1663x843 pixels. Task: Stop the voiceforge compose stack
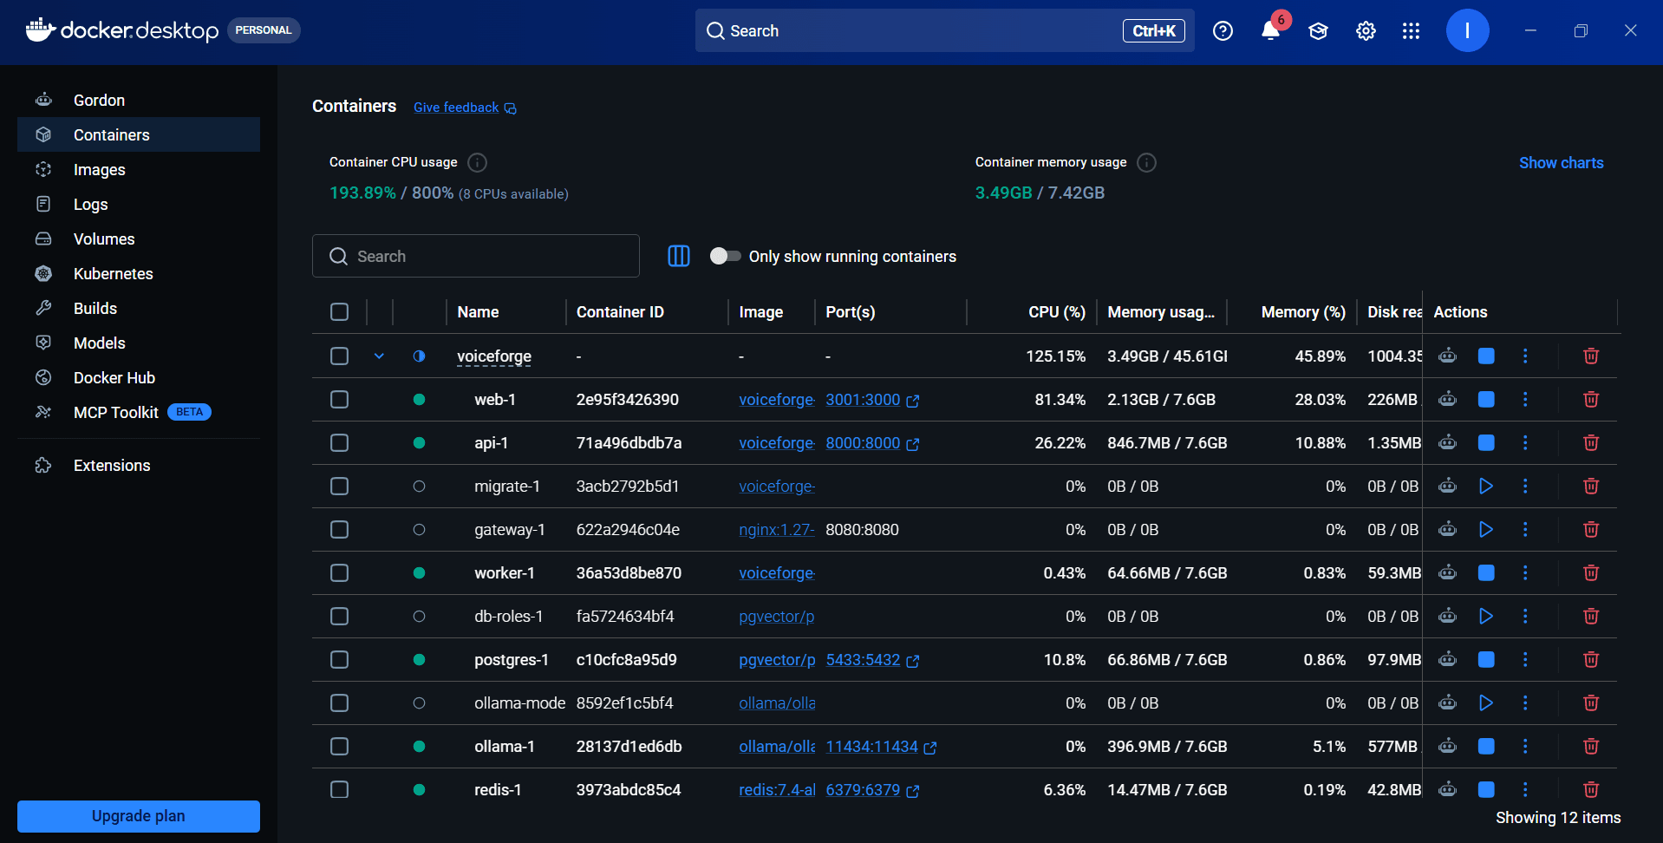[x=1486, y=356]
